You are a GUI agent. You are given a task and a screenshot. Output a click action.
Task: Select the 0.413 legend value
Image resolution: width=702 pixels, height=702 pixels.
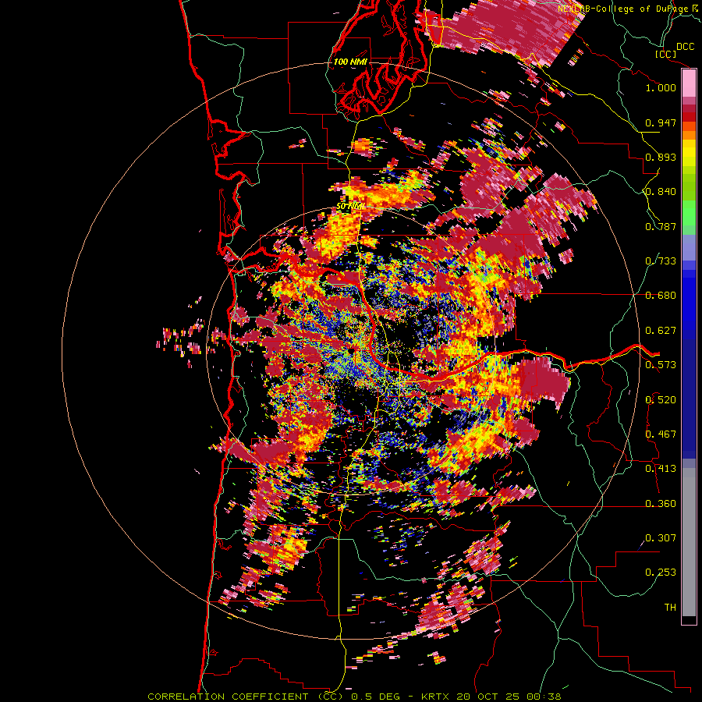(661, 469)
